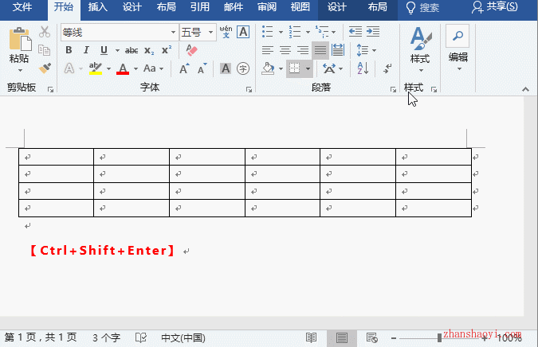Activate the Format Painter brush
Viewport: 538px width, 347px height.
tap(45, 68)
